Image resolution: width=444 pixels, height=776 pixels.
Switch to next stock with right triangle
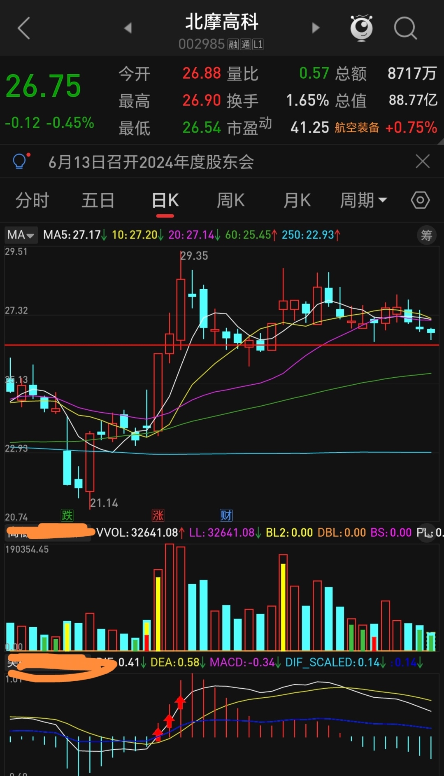[316, 28]
